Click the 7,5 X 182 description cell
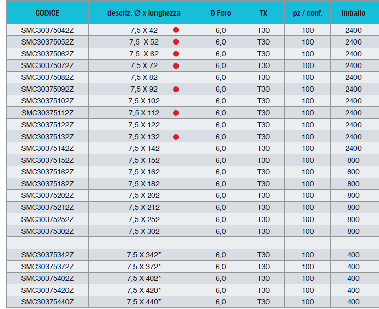 pos(144,184)
